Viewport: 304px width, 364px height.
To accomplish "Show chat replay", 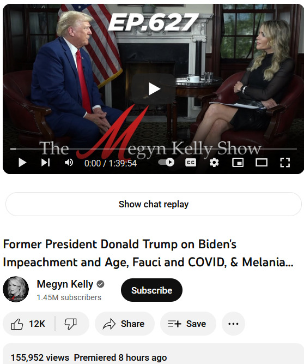I will pyautogui.click(x=154, y=204).
